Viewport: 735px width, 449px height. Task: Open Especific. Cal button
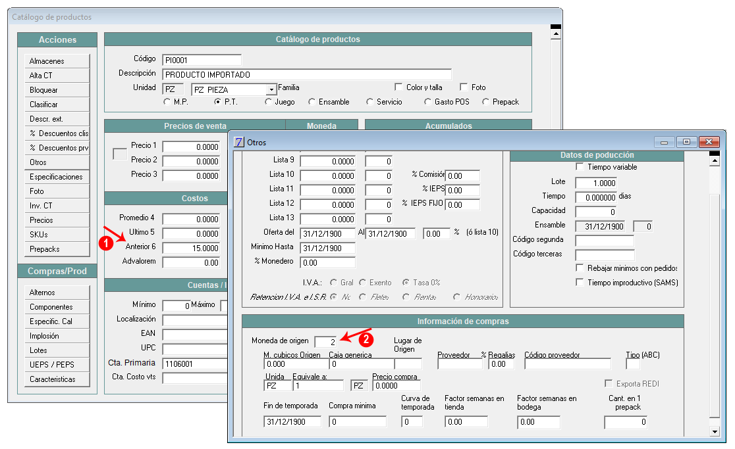(x=57, y=321)
